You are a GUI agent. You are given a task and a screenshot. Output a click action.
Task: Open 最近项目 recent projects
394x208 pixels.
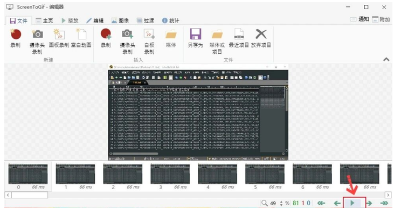(x=239, y=38)
